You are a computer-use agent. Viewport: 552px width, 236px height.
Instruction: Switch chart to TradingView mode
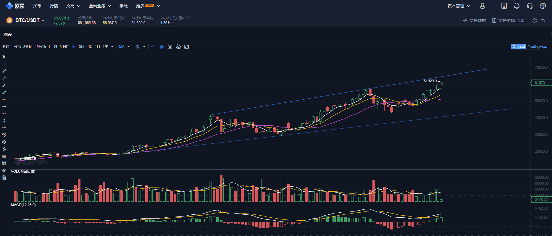(x=537, y=47)
